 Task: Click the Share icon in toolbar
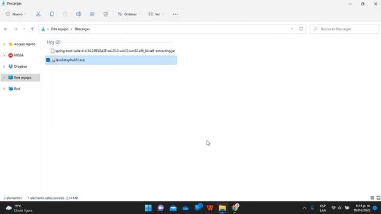tap(92, 14)
